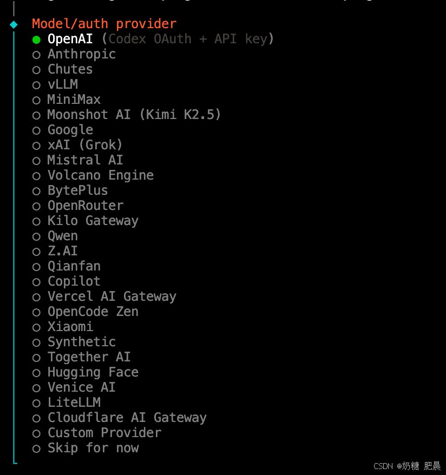Pick Volcano Engine from the list
Image resolution: width=446 pixels, height=475 pixels.
click(x=93, y=175)
